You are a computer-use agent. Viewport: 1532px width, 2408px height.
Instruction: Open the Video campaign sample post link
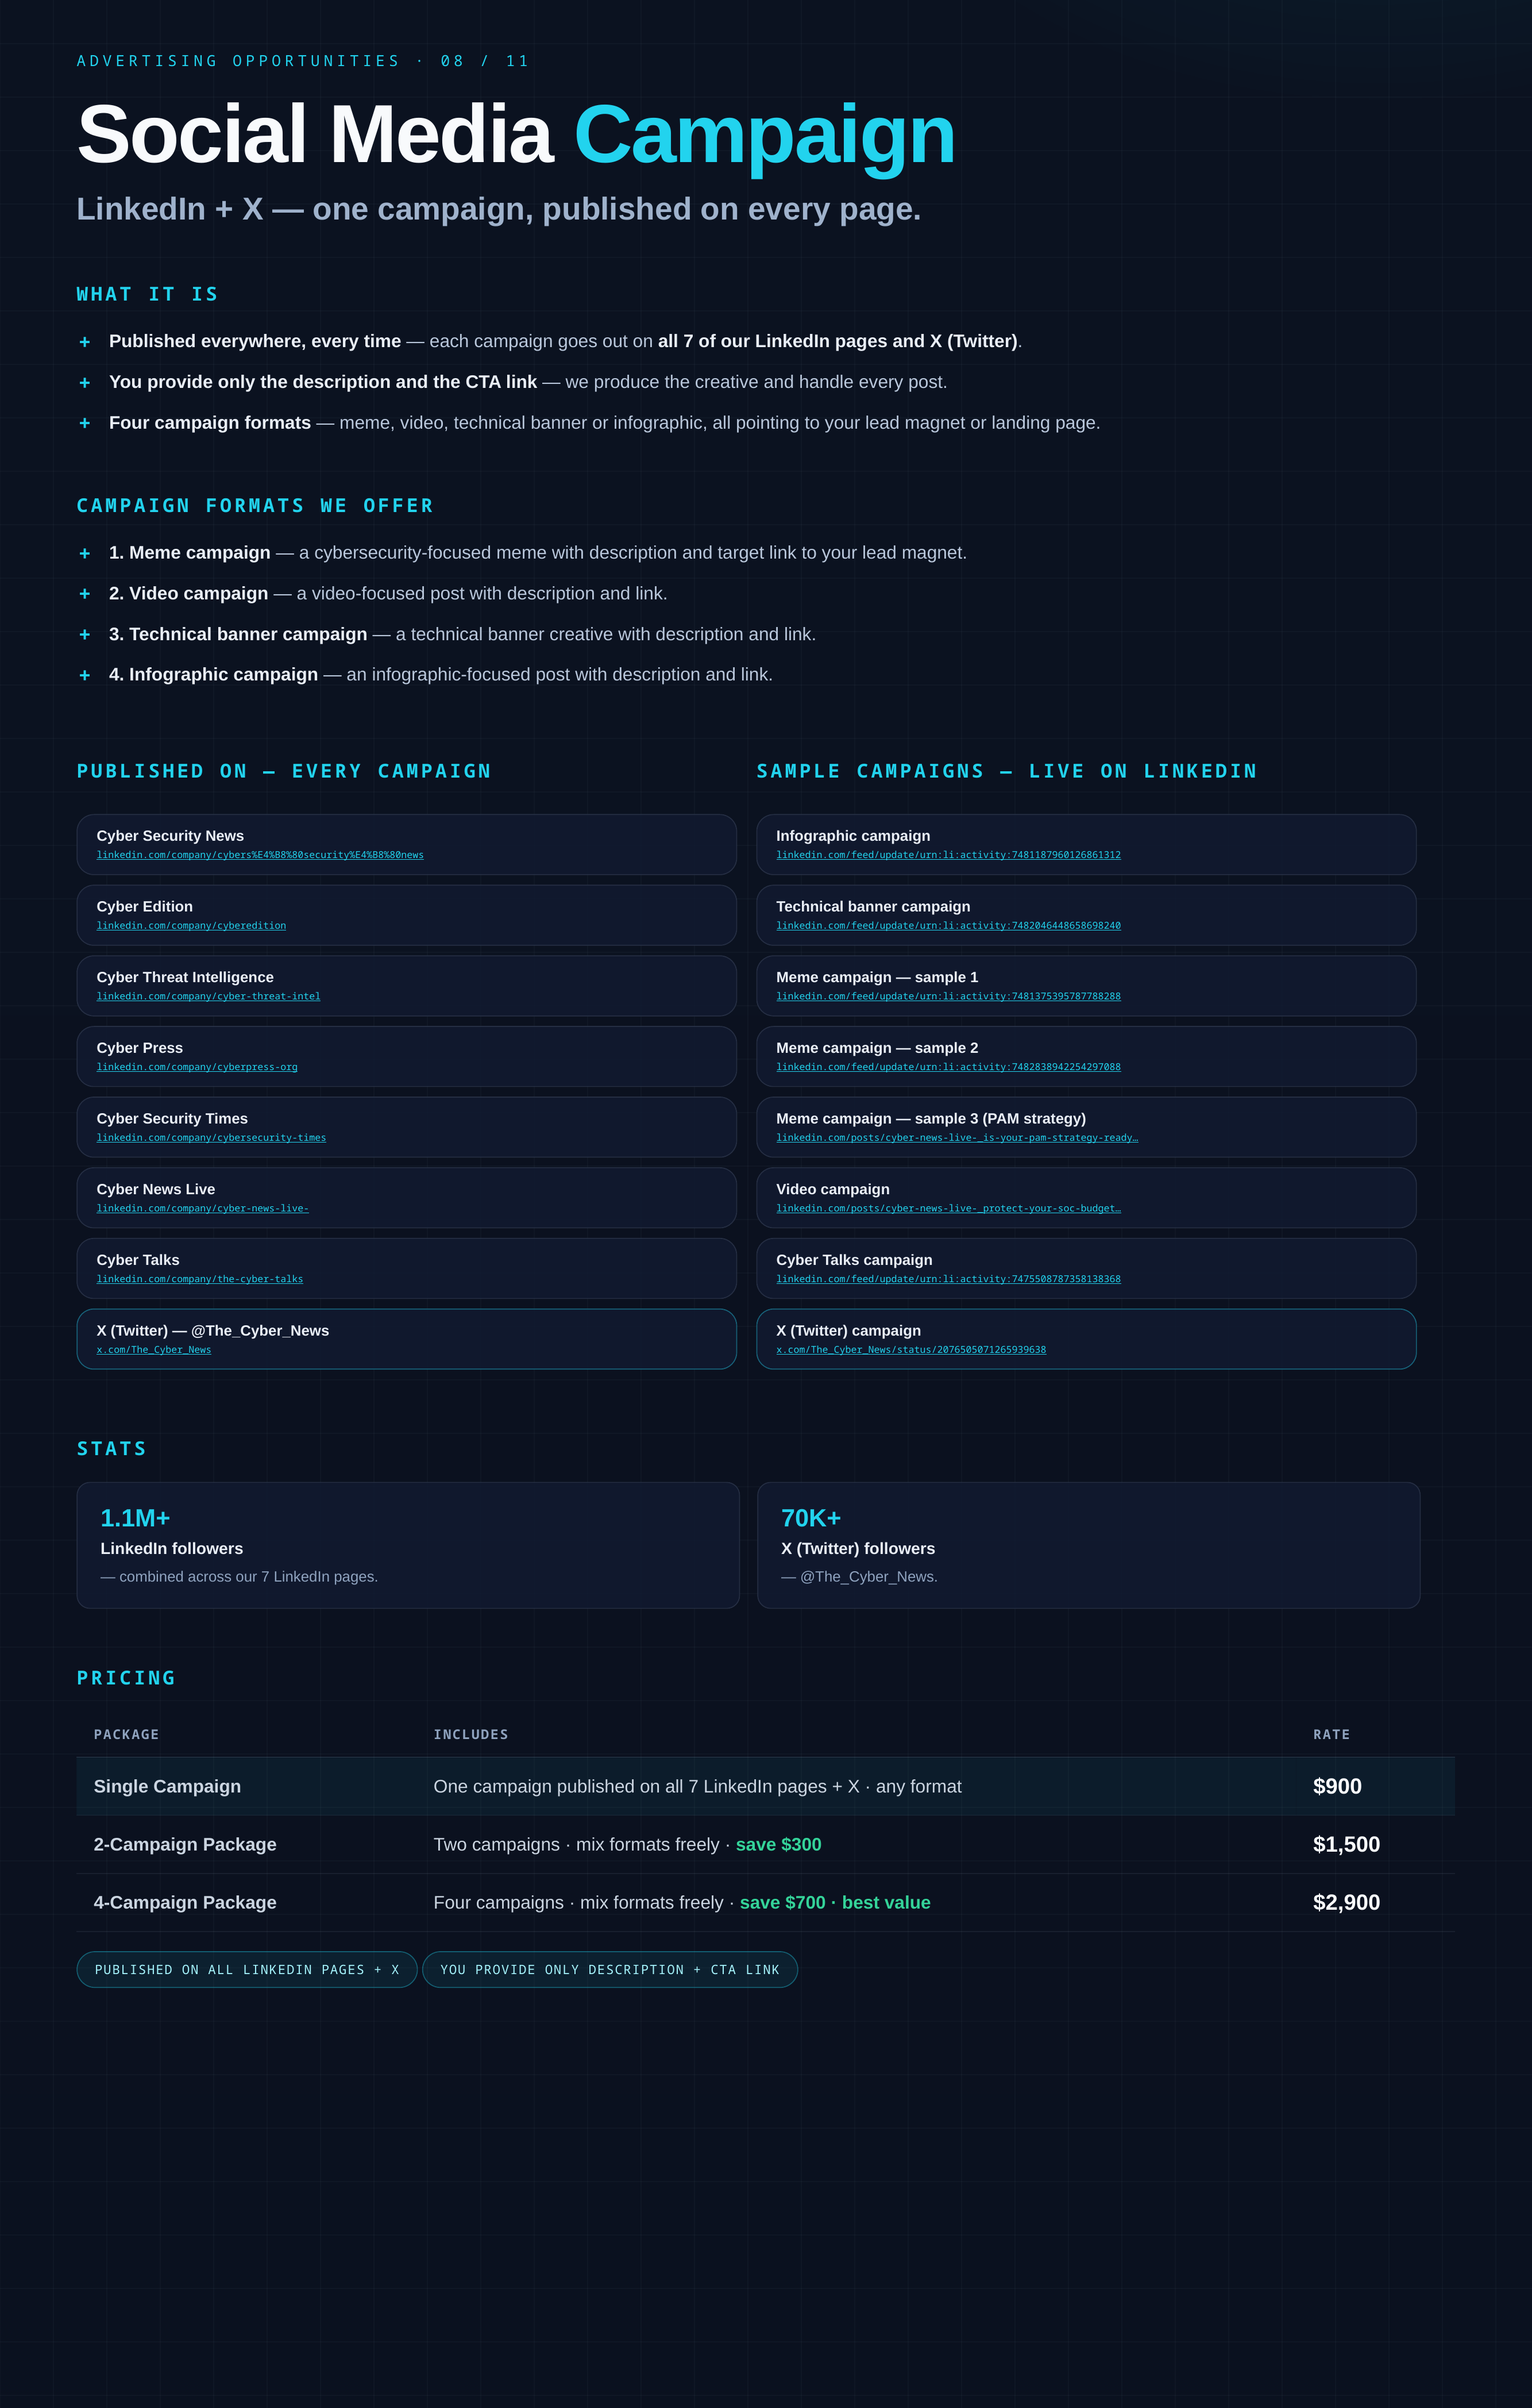tap(948, 1209)
